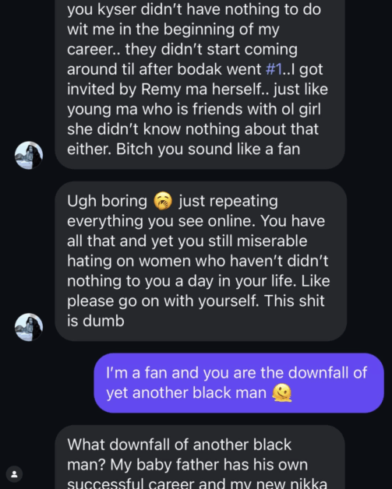The height and width of the screenshot is (489, 392).
Task: Tap profile picture next to 'Ugh boring' message
Action: tap(29, 327)
